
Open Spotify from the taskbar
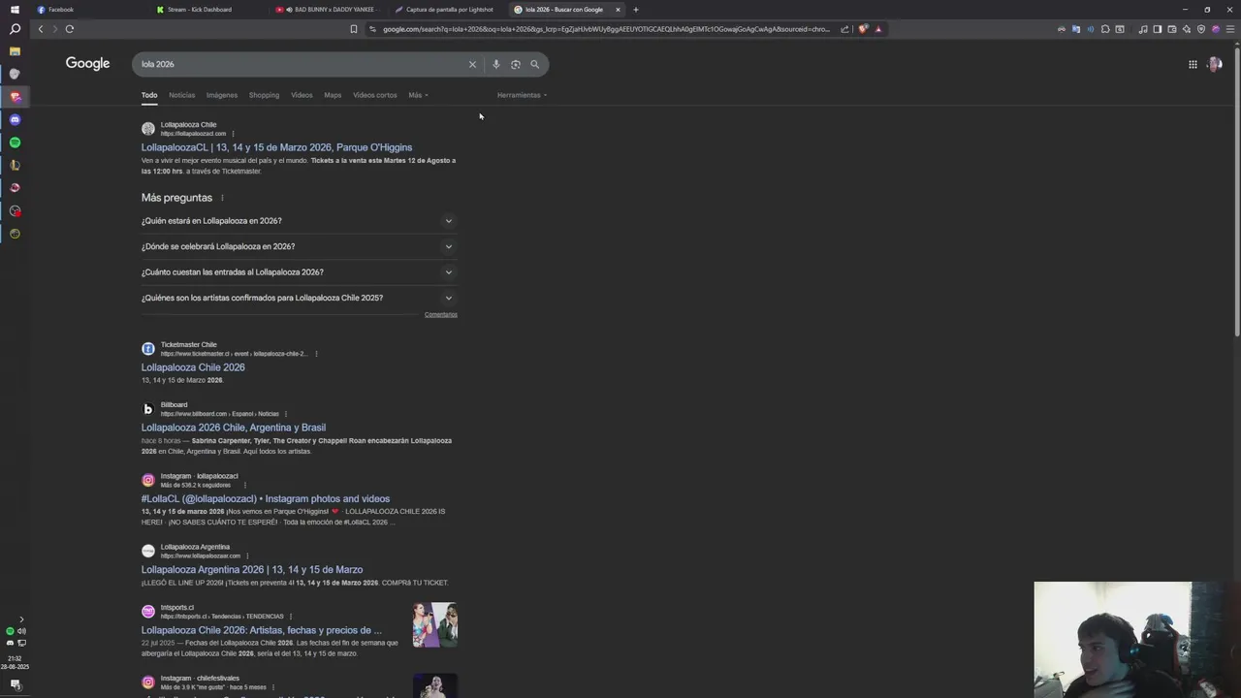[x=15, y=143]
